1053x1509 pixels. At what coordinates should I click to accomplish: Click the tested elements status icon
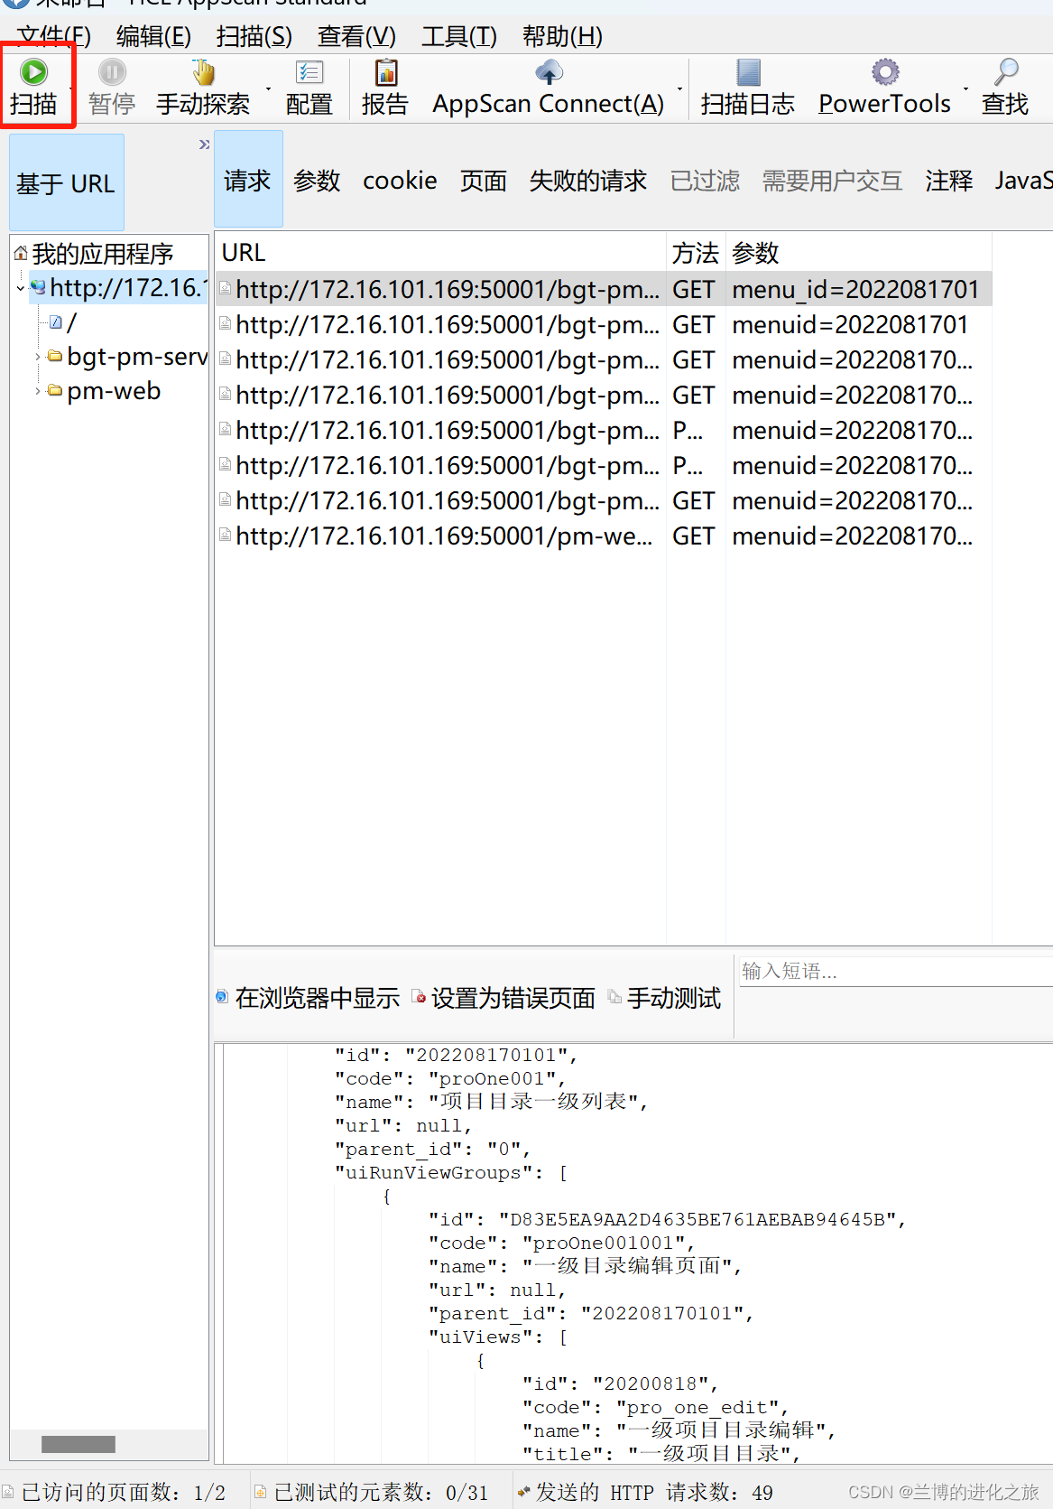point(260,1493)
